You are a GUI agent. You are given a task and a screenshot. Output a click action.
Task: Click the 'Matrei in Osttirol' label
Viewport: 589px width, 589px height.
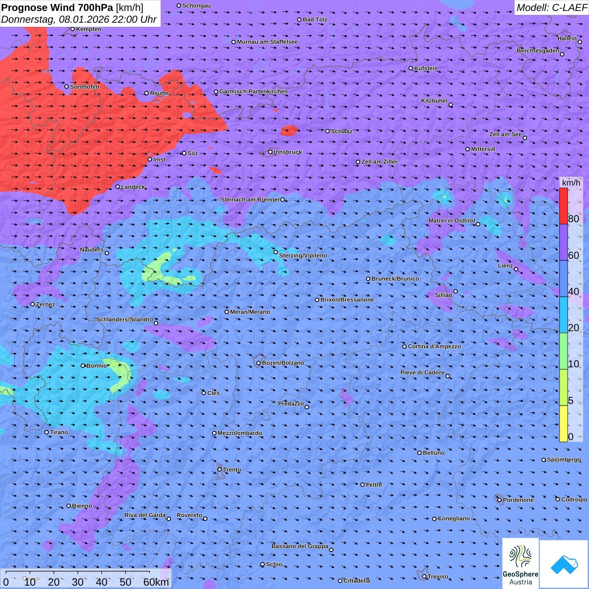452,220
